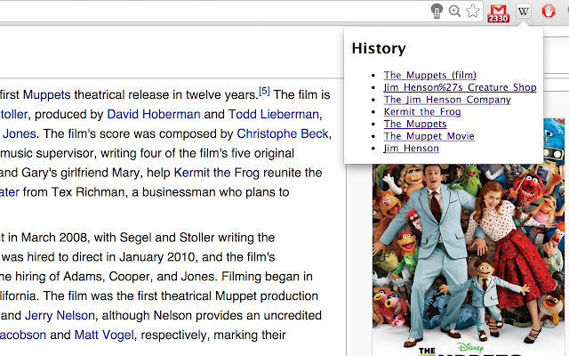Open the Jim Henson history entry

point(411,149)
